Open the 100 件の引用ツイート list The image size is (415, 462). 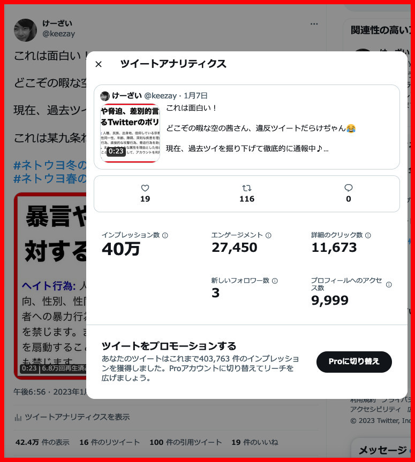click(x=186, y=442)
